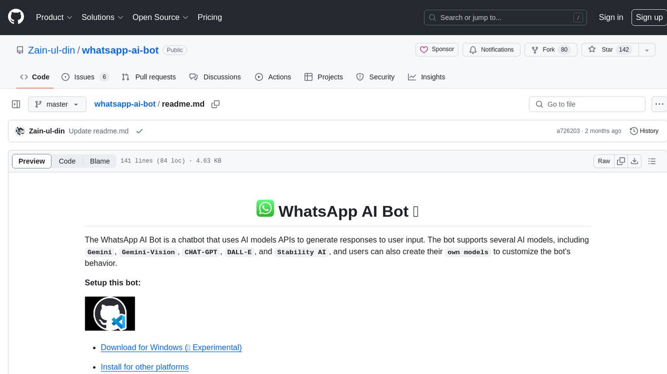Switch to the Pull requests tab
667x374 pixels.
tap(149, 77)
